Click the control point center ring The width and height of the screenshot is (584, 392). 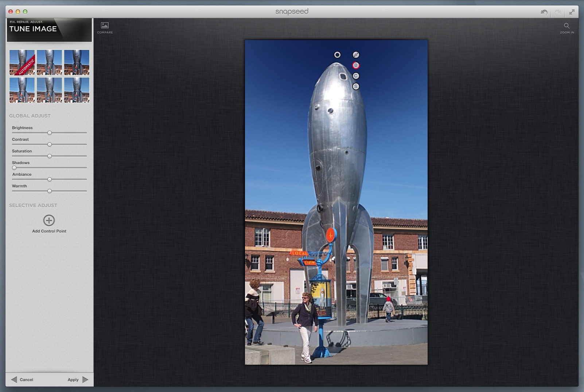coord(337,55)
